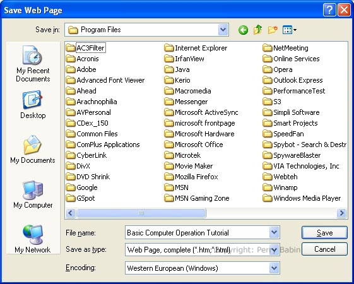This screenshot has width=354, height=284.
Task: Click the help question mark button
Action: pos(329,10)
